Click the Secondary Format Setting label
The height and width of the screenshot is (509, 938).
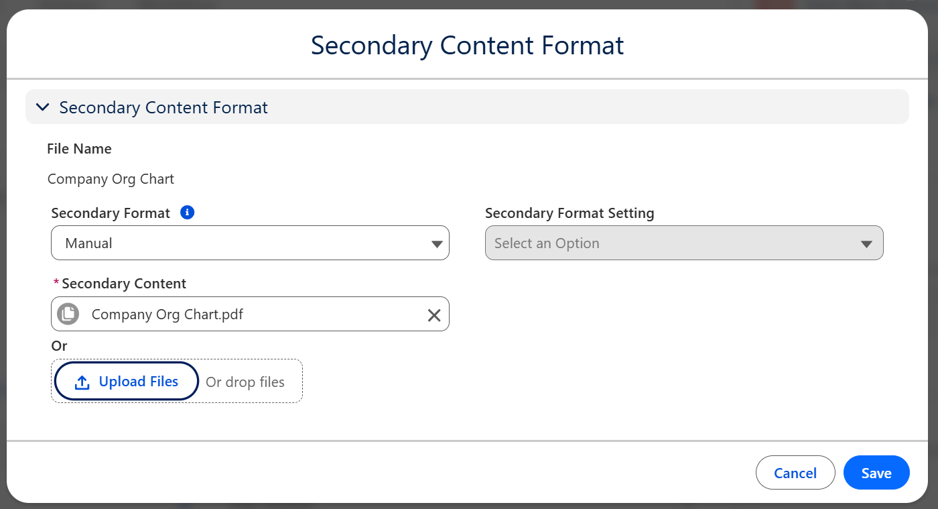coord(569,213)
